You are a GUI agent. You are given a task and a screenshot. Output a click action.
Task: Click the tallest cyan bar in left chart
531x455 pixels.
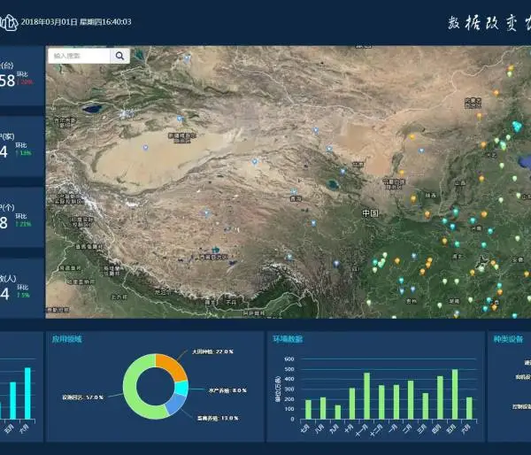27,393
